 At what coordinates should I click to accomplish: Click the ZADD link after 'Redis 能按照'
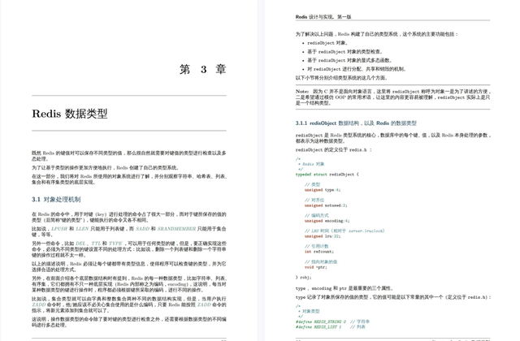pyautogui.click(x=204, y=304)
